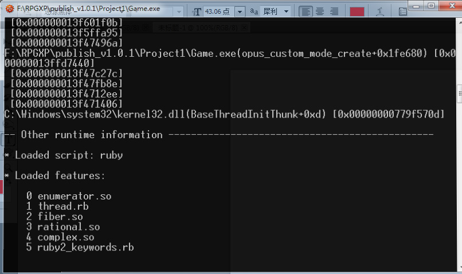
Task: Click the font size field showing 43.06
Action: [x=218, y=12]
